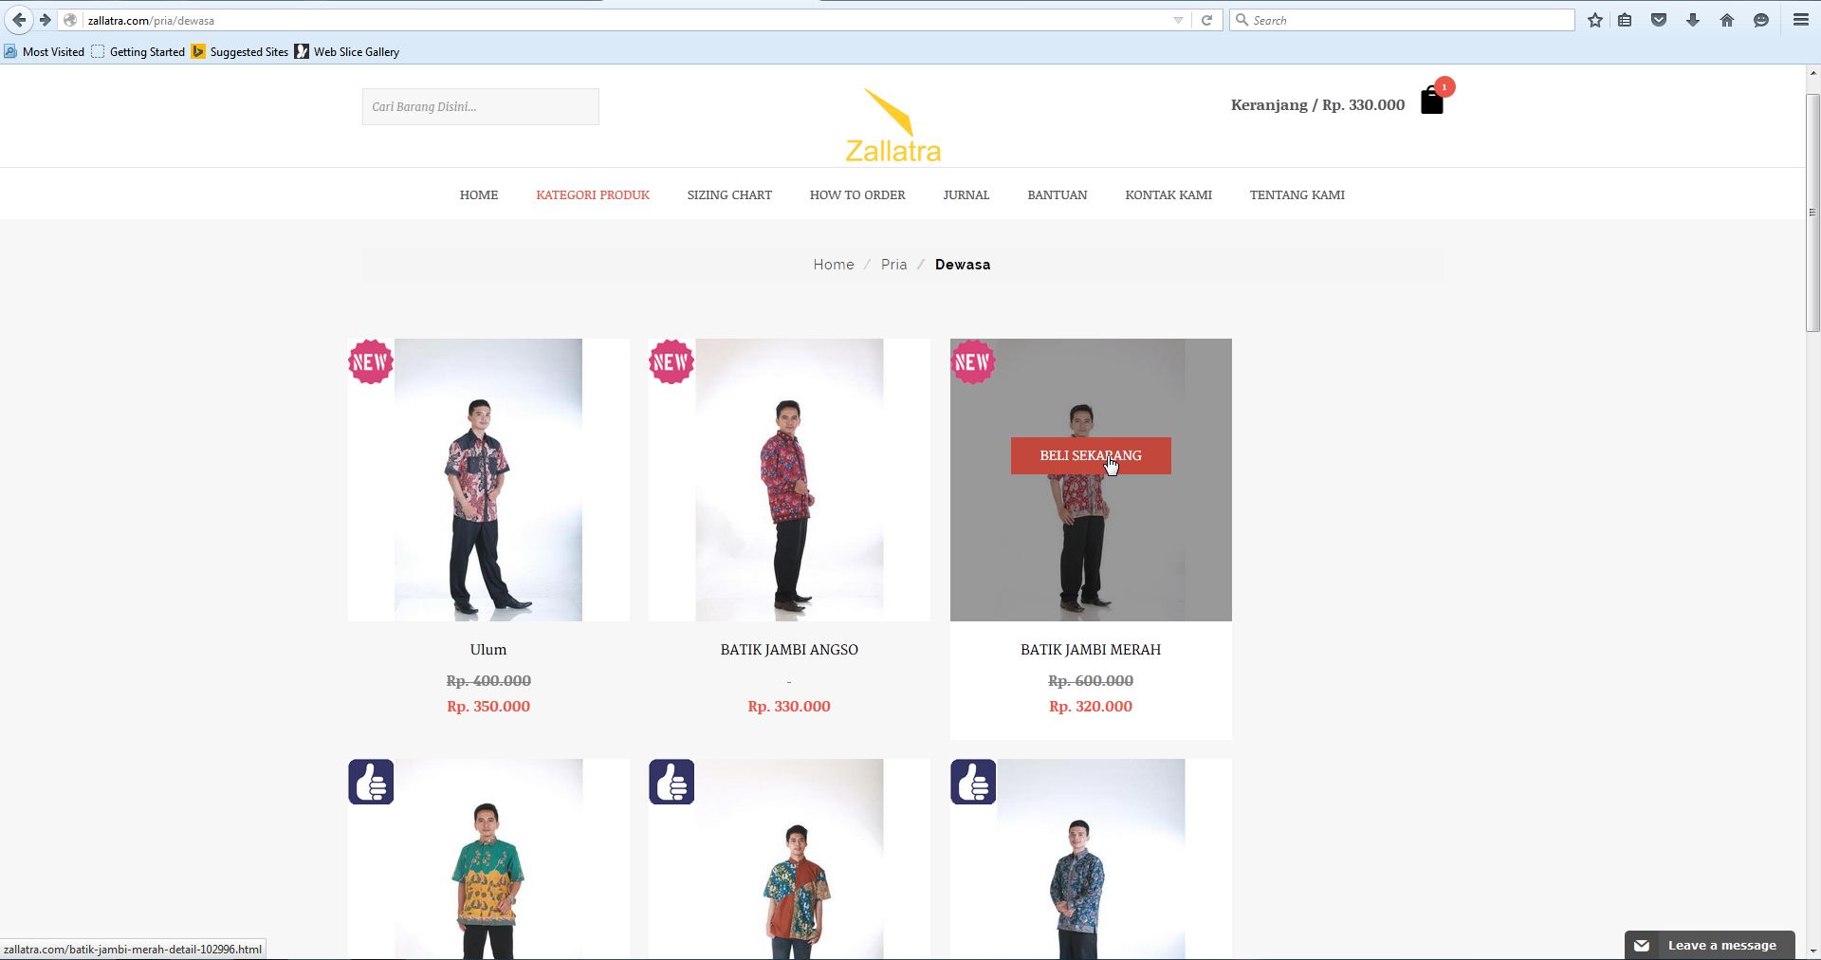The image size is (1821, 960).
Task: Click the Rp. 330.000 price of Batik Jambi Angso
Action: pyautogui.click(x=789, y=707)
